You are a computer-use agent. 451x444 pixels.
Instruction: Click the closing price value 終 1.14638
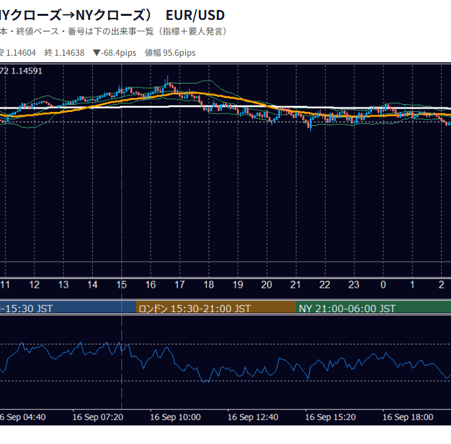[64, 53]
